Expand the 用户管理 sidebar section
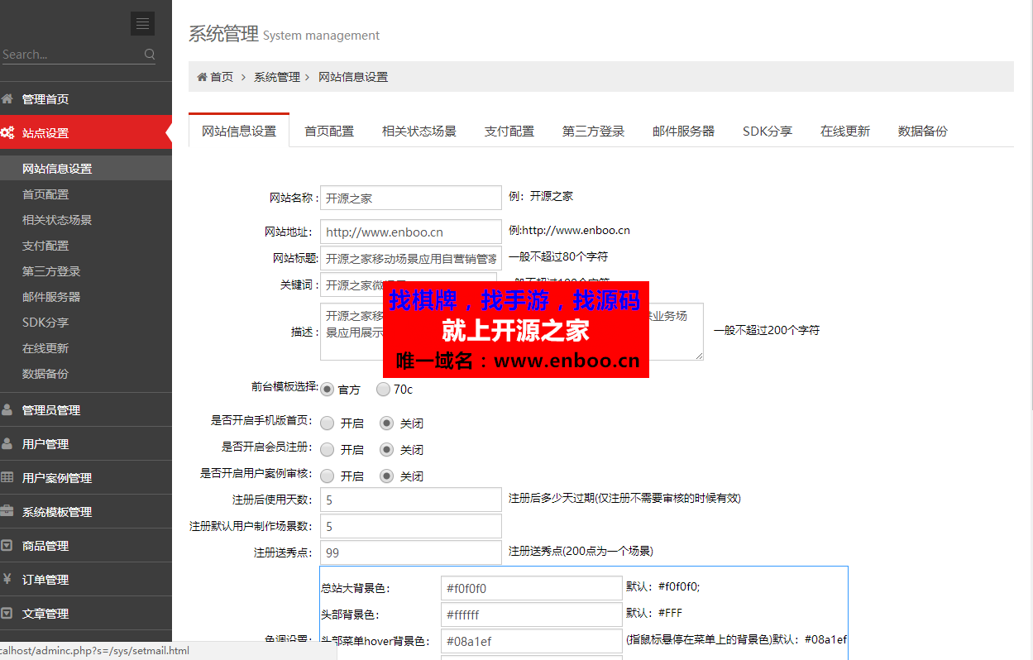The image size is (1033, 660). (x=86, y=443)
